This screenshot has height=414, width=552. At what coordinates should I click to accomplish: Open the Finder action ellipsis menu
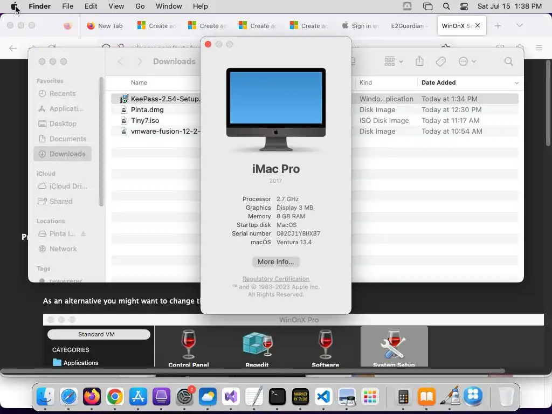pos(467,61)
